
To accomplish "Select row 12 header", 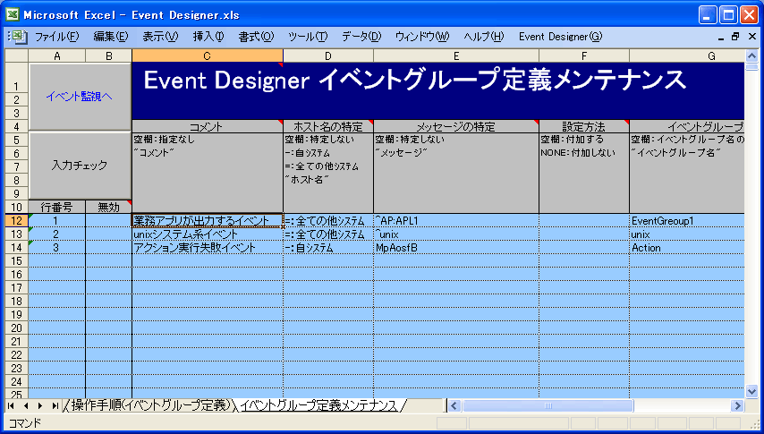I will (x=17, y=220).
